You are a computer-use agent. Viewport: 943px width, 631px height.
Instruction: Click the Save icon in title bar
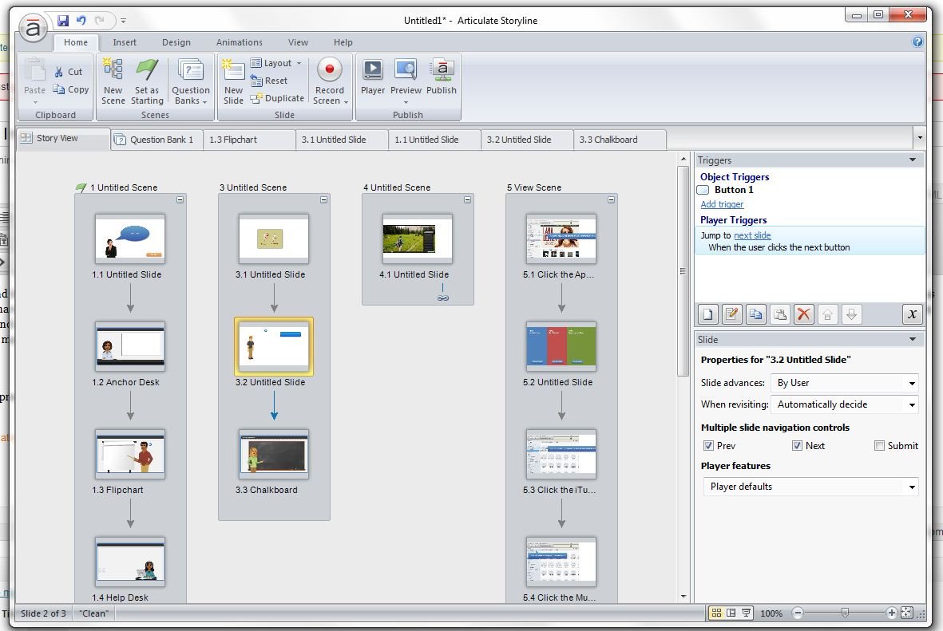coord(63,20)
